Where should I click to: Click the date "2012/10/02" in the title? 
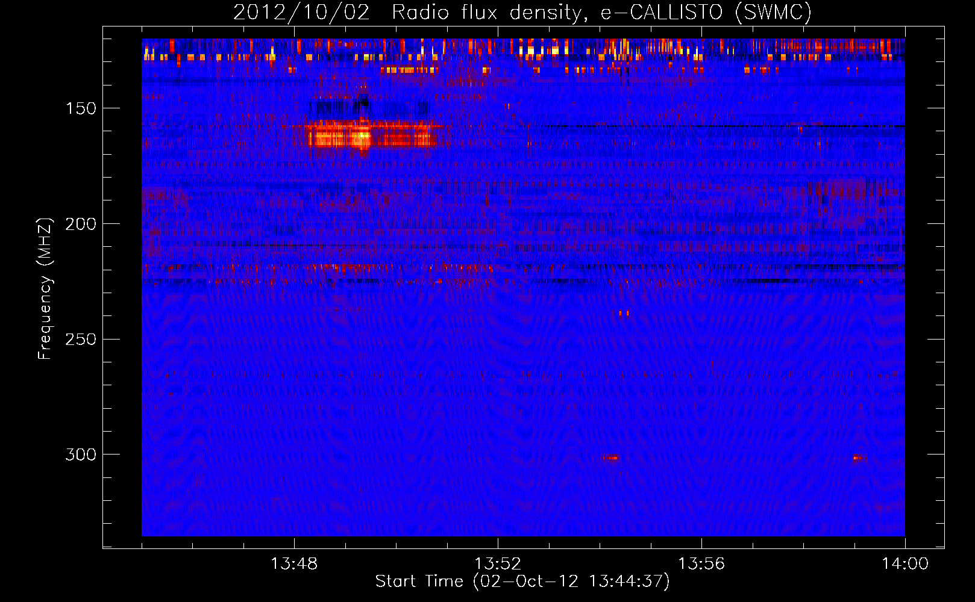301,12
